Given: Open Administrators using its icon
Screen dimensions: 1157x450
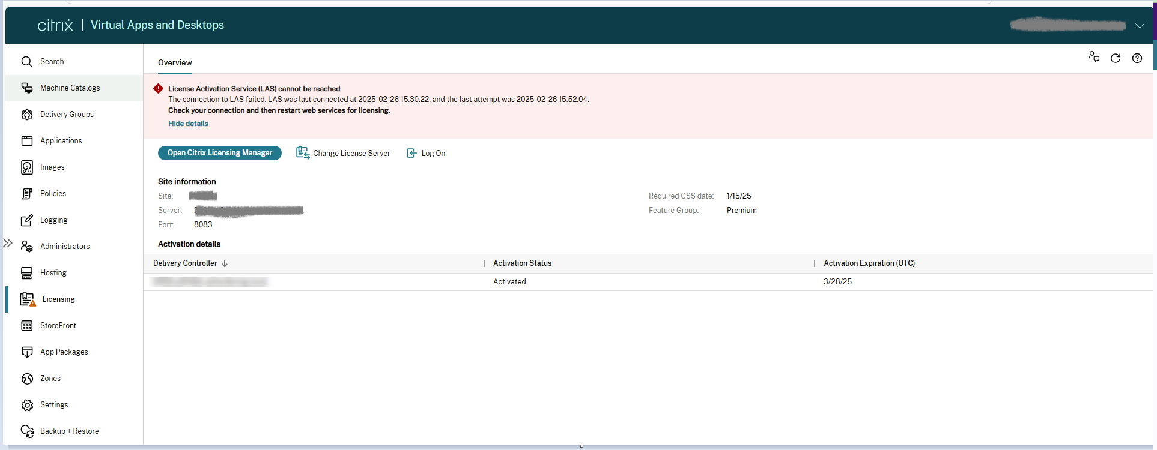Looking at the screenshot, I should (x=27, y=247).
